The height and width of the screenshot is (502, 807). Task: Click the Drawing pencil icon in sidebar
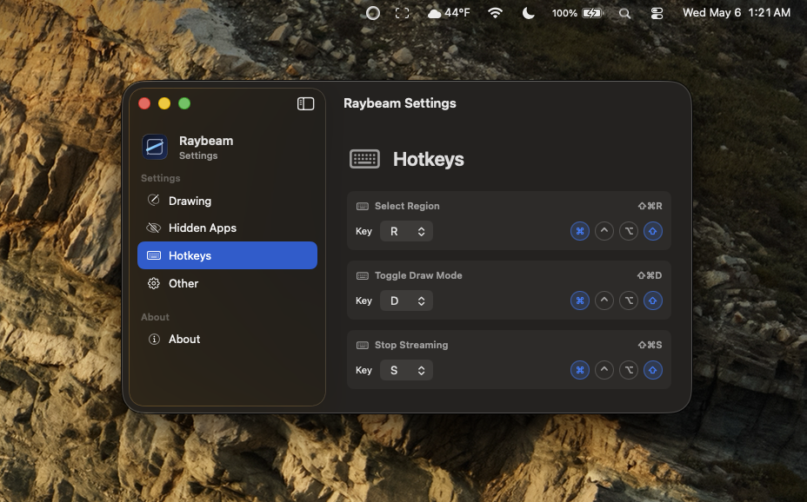153,200
